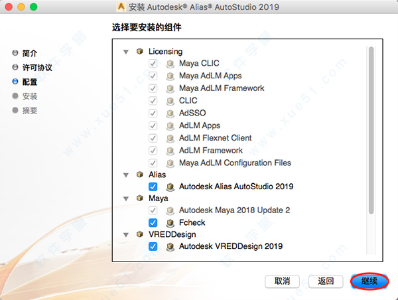398x300 pixels.
Task: Minimize the installer window
Action: click(21, 7)
